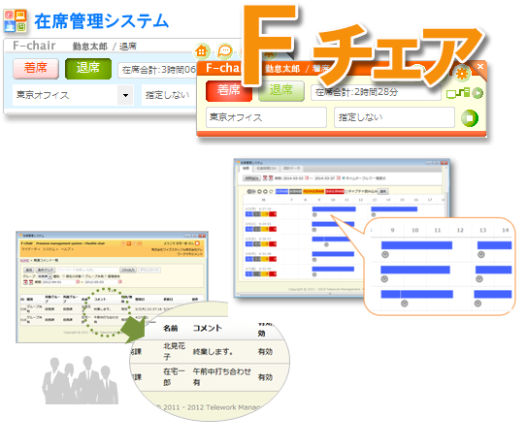Click the ダウンロード button in the comment list window
Screen dimensions: 527x448
pyautogui.click(x=149, y=270)
